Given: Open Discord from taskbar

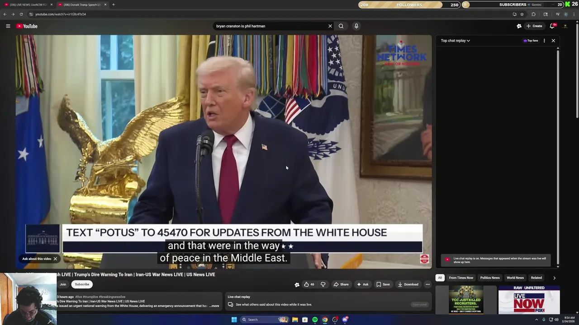Looking at the screenshot, I should 345,320.
